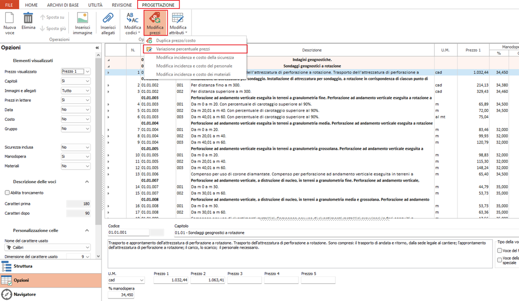Click the Descrizione column header
The width and height of the screenshot is (519, 301).
(x=312, y=50)
